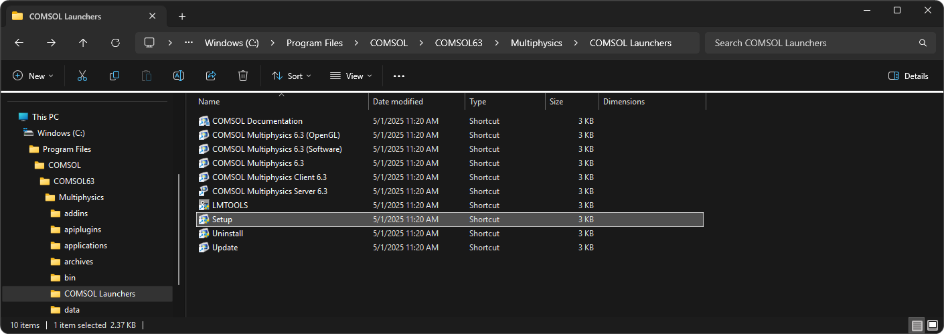Click the Delete trash can icon
The width and height of the screenshot is (944, 334).
point(243,76)
